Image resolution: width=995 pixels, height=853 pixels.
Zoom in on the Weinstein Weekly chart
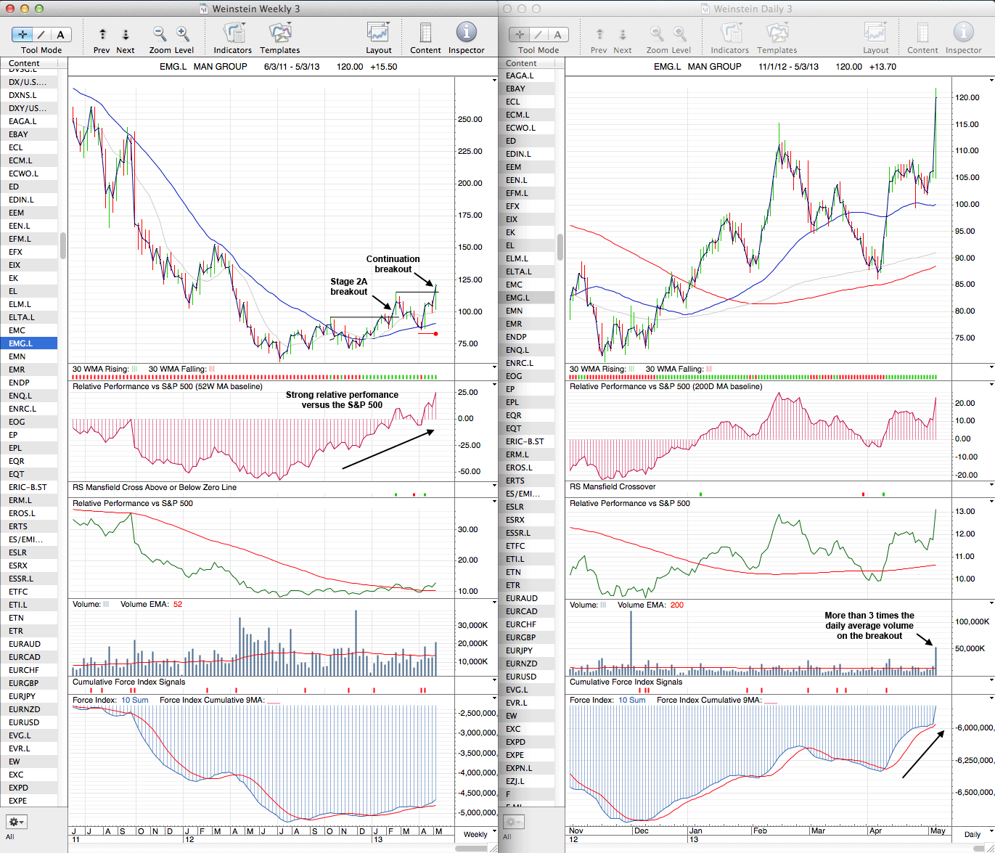click(183, 34)
